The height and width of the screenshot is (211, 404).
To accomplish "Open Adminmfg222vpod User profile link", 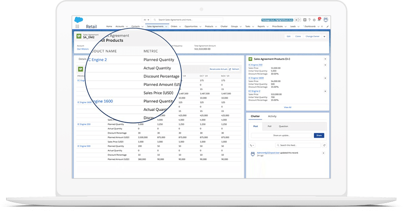I will point(268,153).
